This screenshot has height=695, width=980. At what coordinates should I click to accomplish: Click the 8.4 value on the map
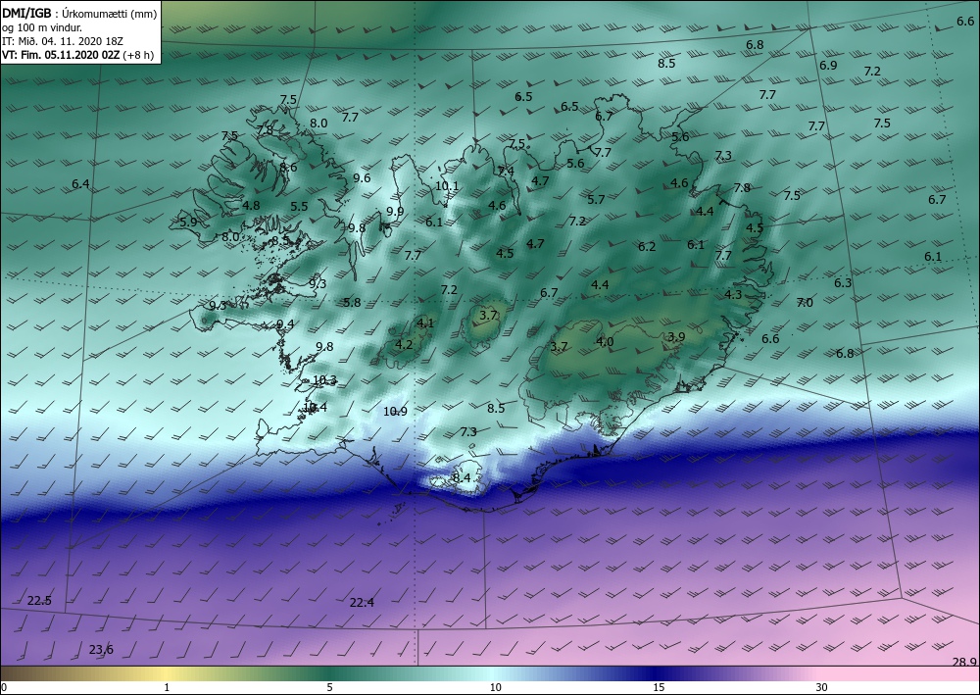coord(462,478)
